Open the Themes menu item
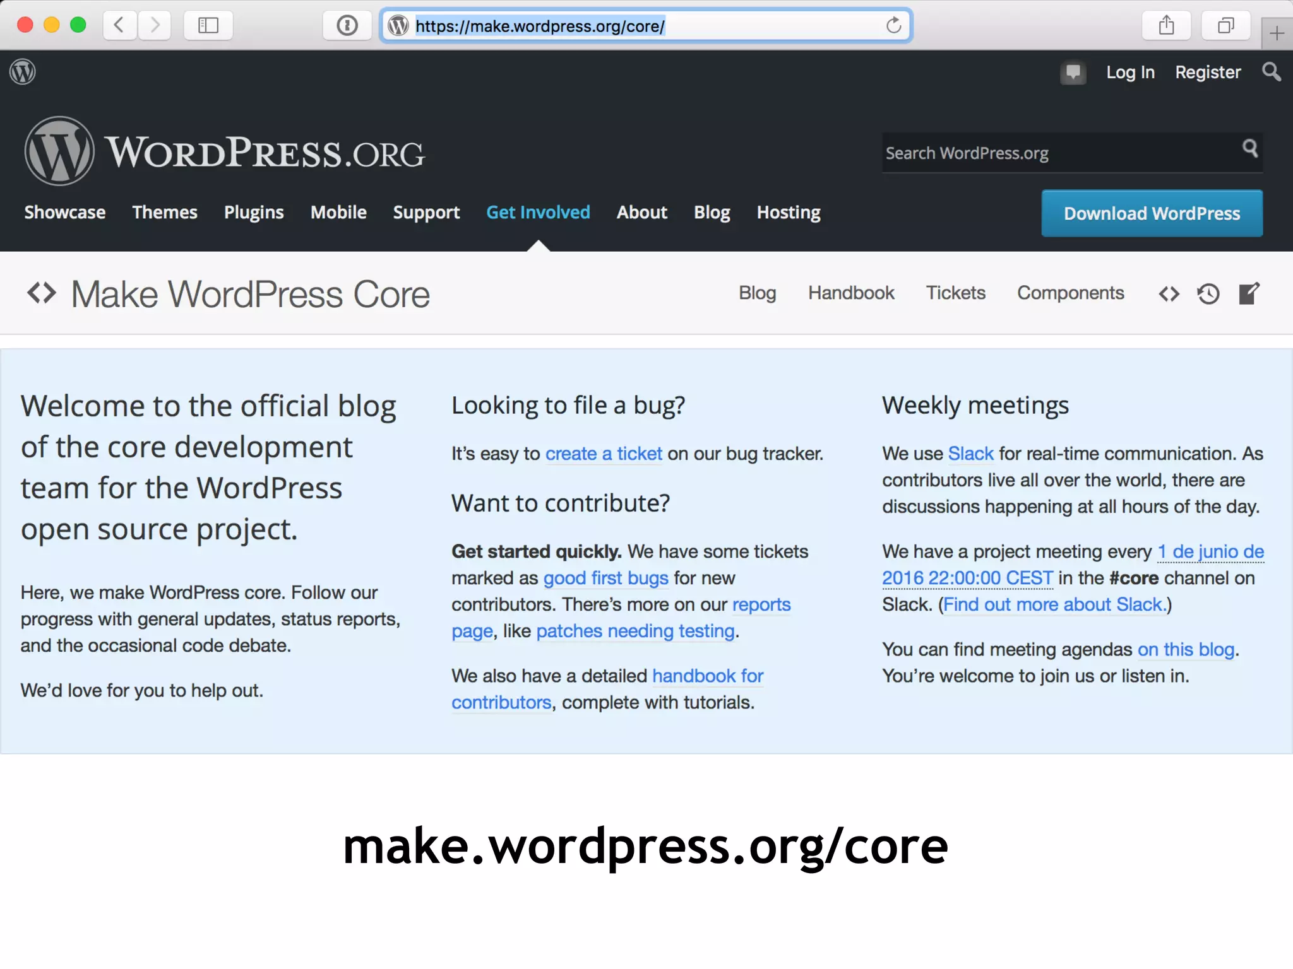The width and height of the screenshot is (1293, 969). (x=165, y=213)
